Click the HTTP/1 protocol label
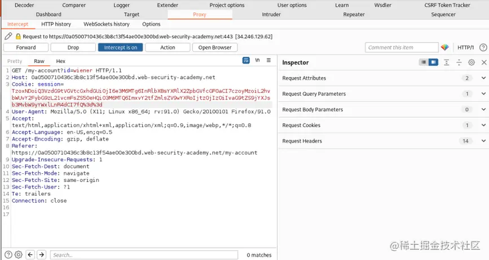Screen dimensions: 489x260 pos(465,47)
